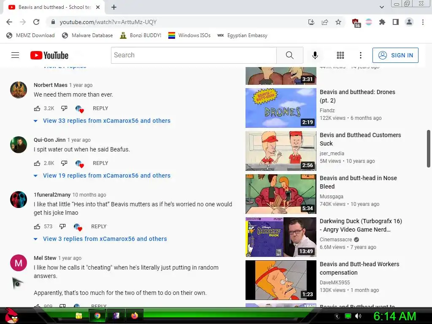This screenshot has width=432, height=324.
Task: Activate voice search microphone
Action: pos(315,55)
